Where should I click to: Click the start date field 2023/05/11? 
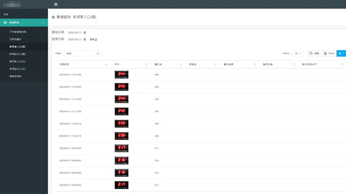click(75, 33)
